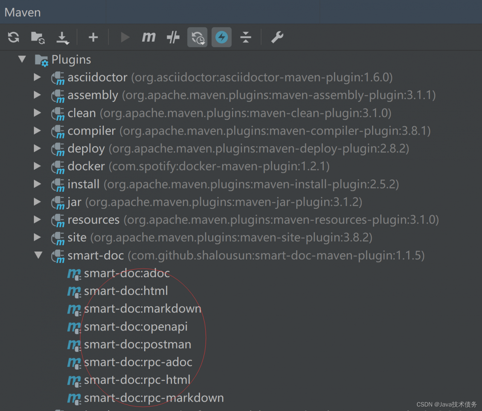The width and height of the screenshot is (482, 411).
Task: Run Maven build play icon
Action: point(125,37)
